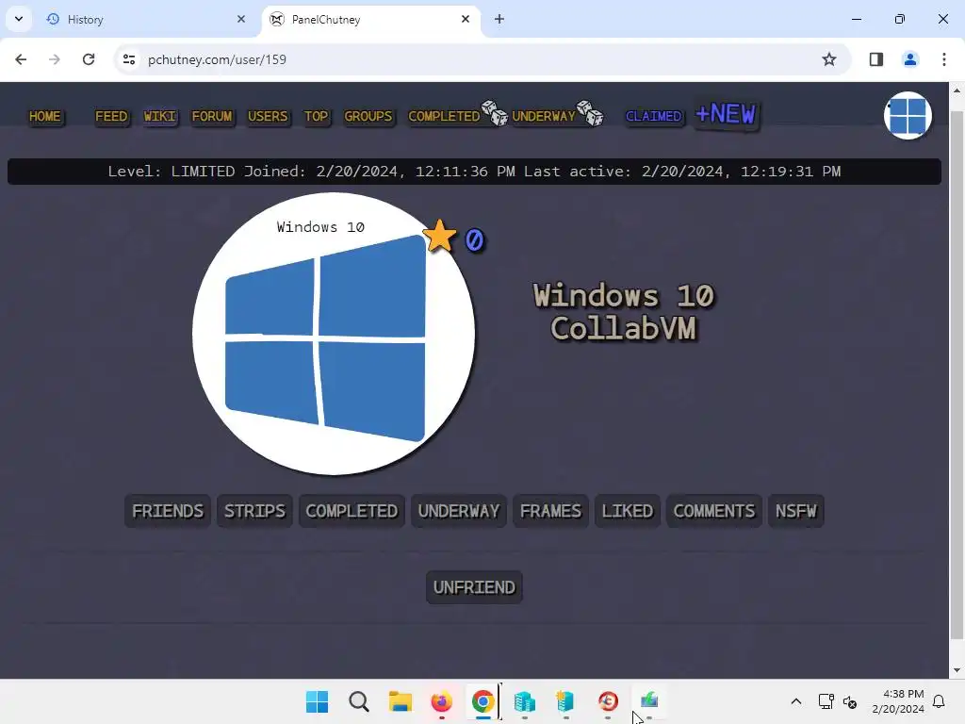Open the browser side panel
Screen dimensions: 965x724
[875, 59]
